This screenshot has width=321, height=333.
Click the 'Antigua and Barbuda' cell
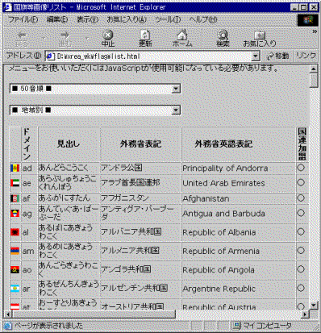239,214
